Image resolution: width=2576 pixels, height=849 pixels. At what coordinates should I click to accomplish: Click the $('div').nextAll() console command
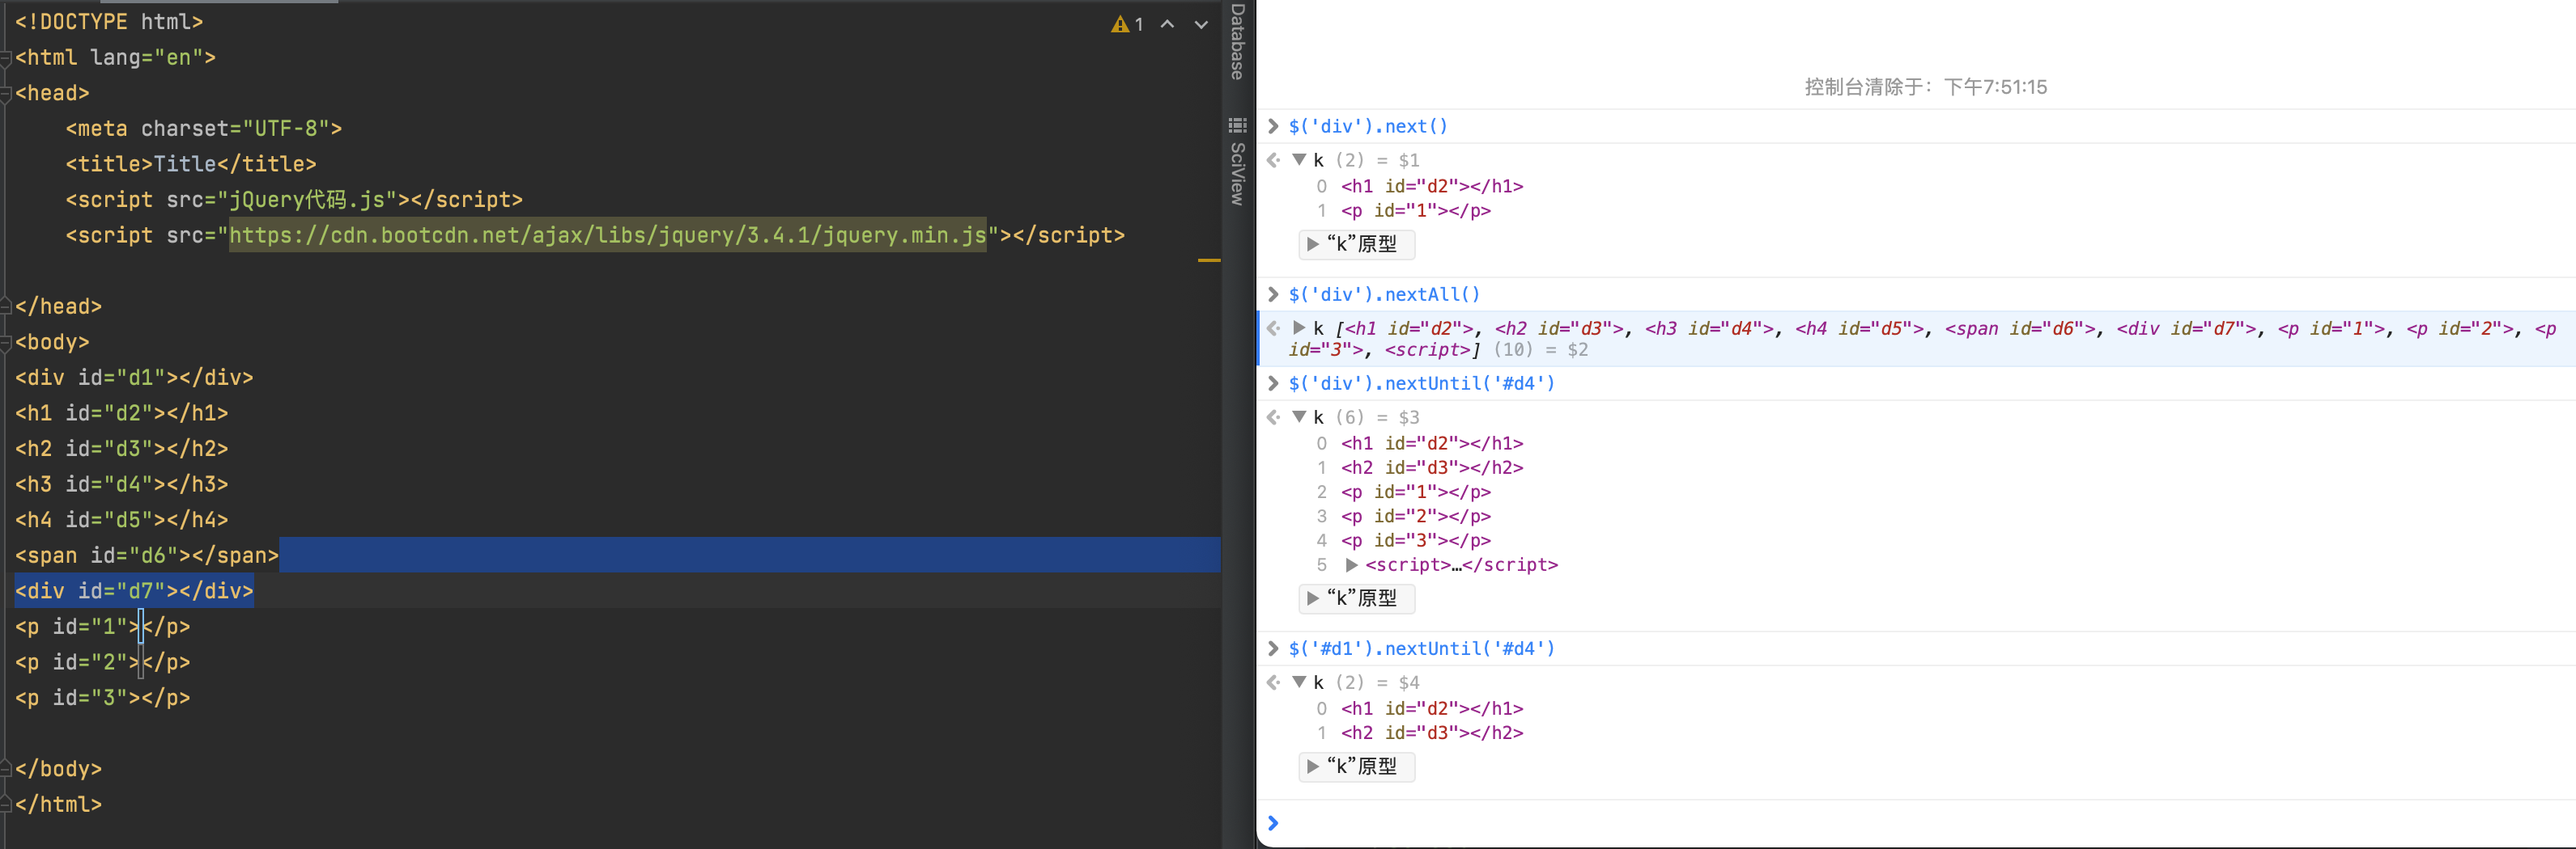point(1384,294)
